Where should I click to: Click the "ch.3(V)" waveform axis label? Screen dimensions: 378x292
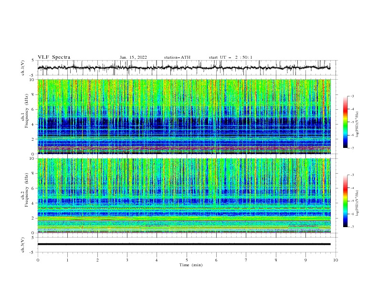tap(23, 245)
